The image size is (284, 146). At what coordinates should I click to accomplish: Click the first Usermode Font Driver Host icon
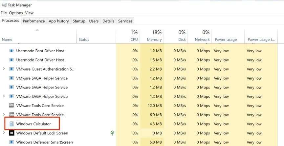click(x=12, y=51)
